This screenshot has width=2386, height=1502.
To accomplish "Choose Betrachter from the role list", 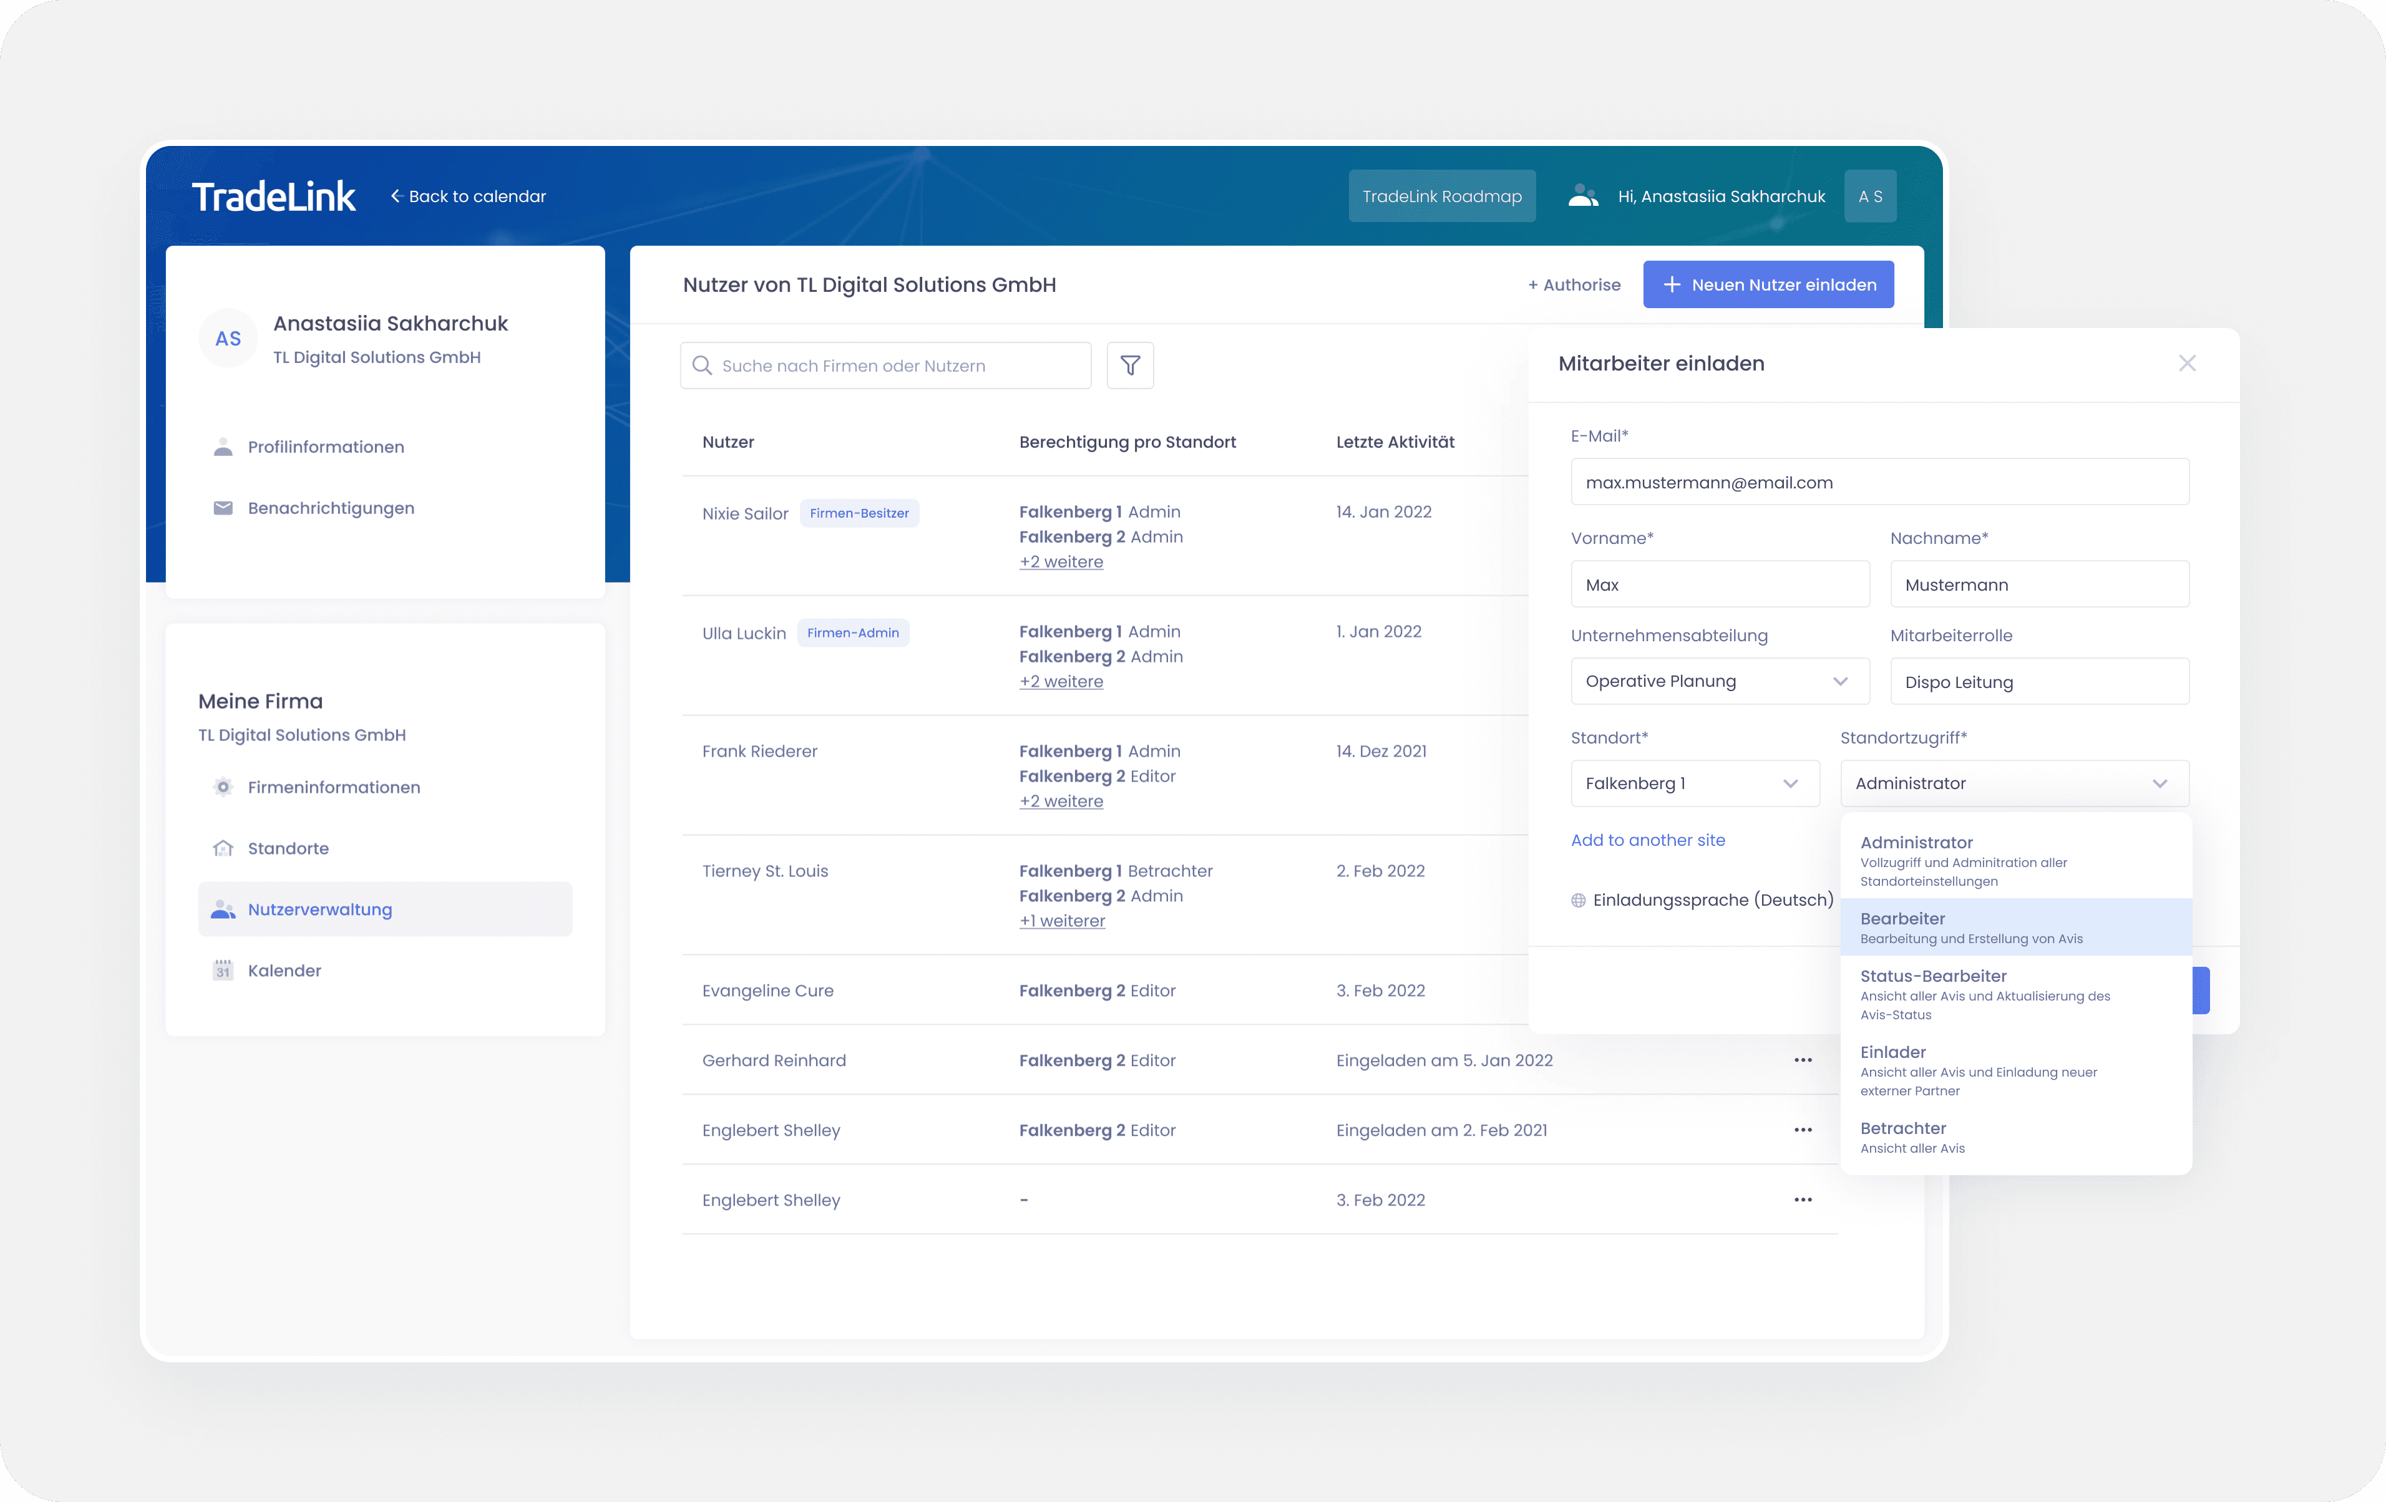I will pyautogui.click(x=2014, y=1136).
